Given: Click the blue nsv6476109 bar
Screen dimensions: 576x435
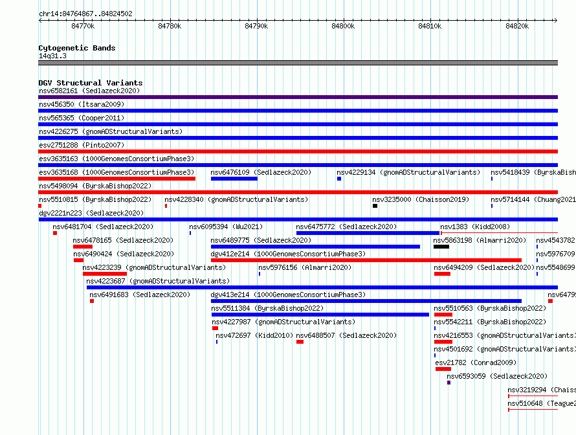Looking at the screenshot, I should coord(234,179).
